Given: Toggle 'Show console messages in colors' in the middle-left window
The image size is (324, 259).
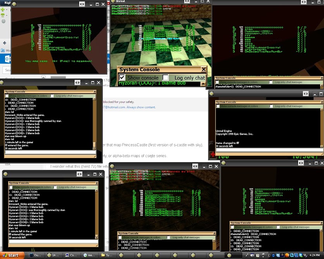Looking at the screenshot, I should (7, 96).
